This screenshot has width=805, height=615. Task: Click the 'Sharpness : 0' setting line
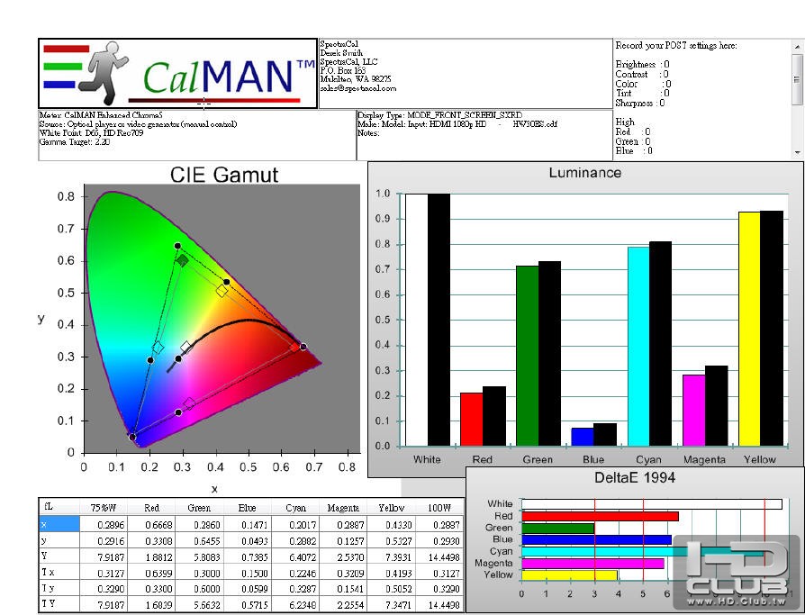point(640,103)
